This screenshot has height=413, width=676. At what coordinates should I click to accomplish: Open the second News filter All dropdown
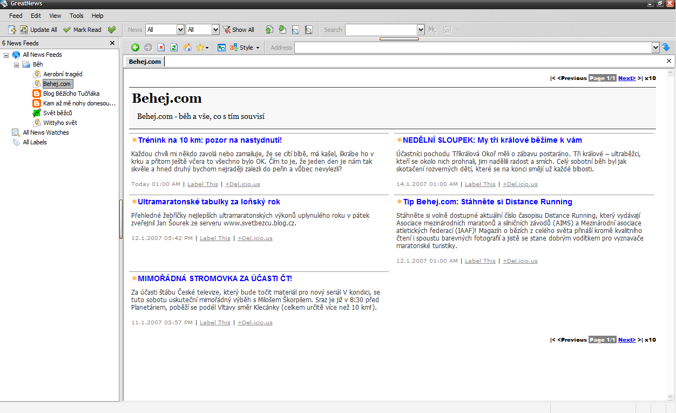coord(215,30)
